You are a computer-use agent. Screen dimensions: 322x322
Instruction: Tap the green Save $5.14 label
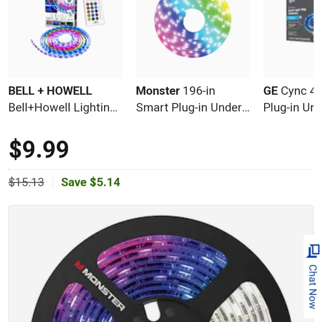click(91, 182)
